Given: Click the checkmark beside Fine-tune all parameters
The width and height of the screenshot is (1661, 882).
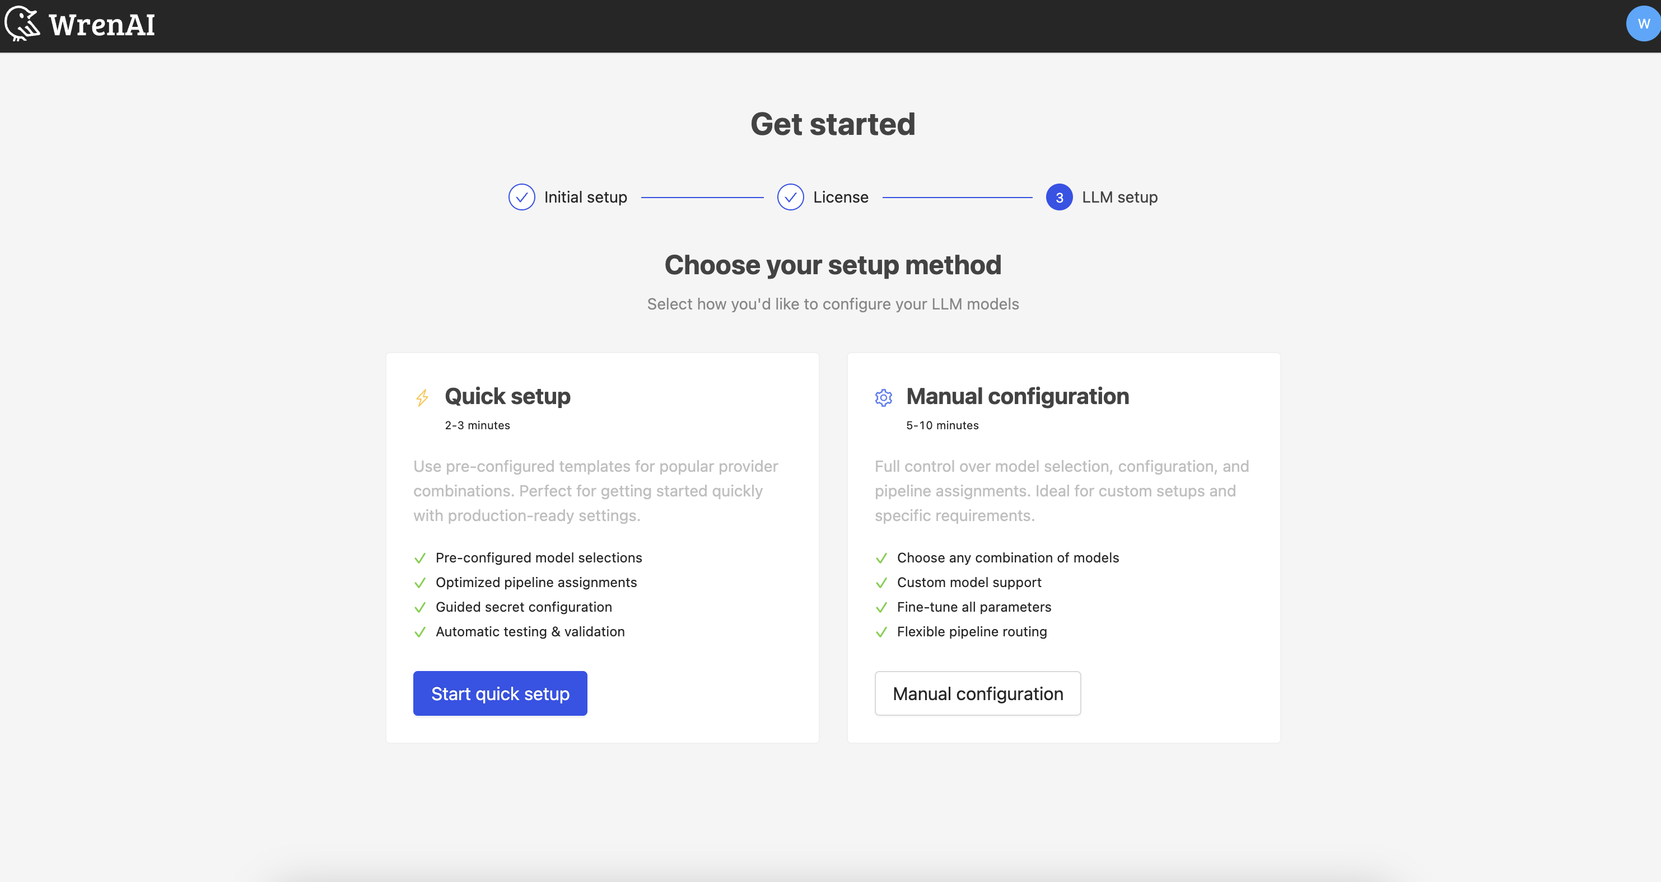Looking at the screenshot, I should pyautogui.click(x=881, y=608).
